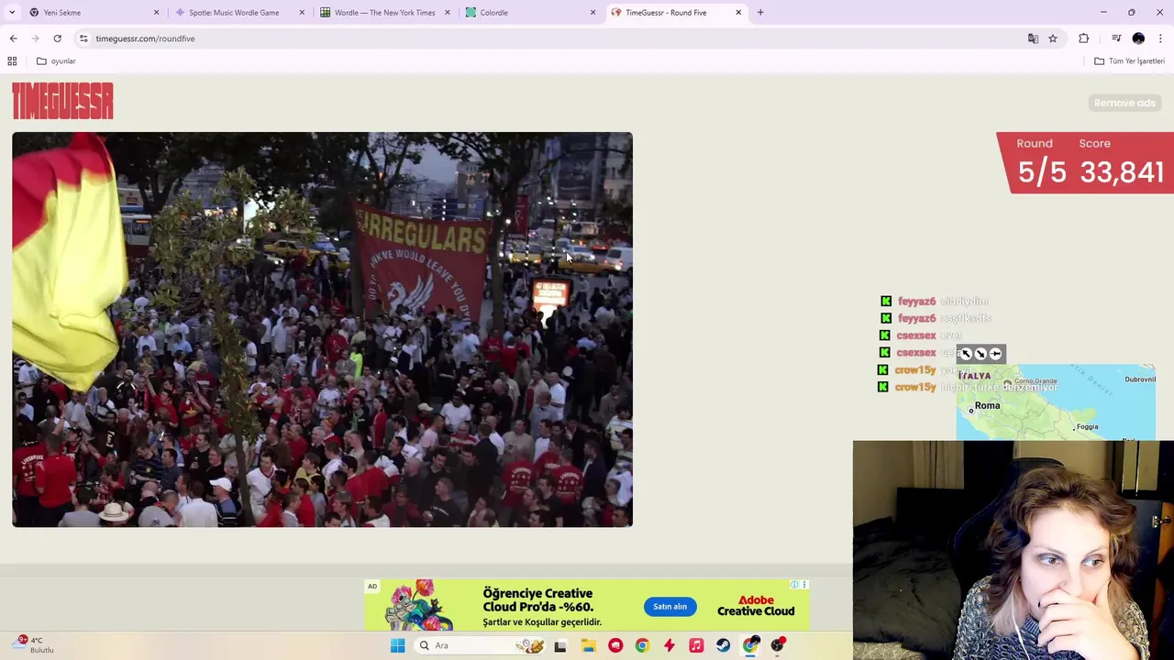Click the Satın alın ad button
Screen dimensions: 1174x660
tap(670, 606)
